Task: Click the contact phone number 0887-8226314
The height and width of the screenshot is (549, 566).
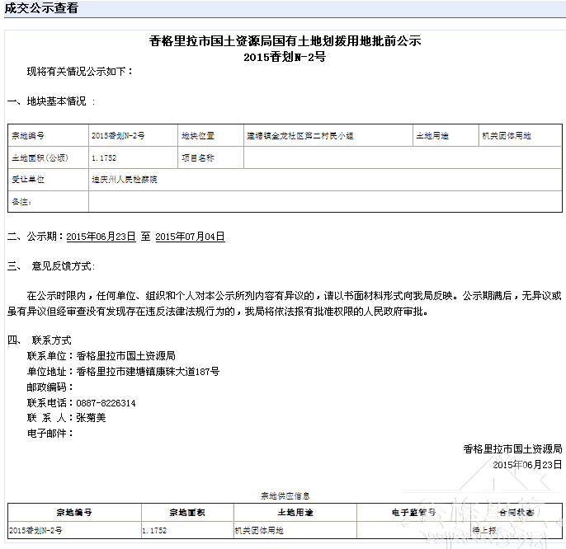Action: [x=106, y=403]
